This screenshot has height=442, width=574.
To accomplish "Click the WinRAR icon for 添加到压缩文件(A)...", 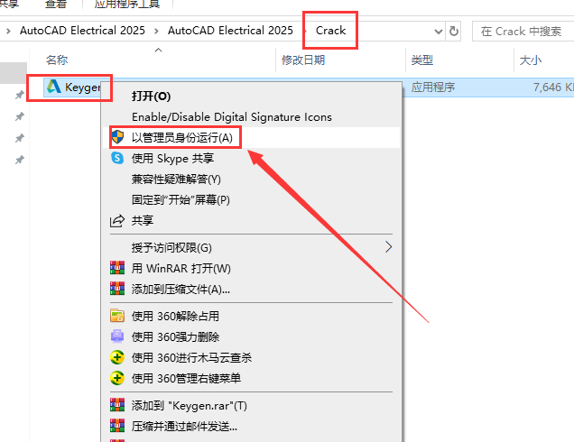I will click(116, 290).
